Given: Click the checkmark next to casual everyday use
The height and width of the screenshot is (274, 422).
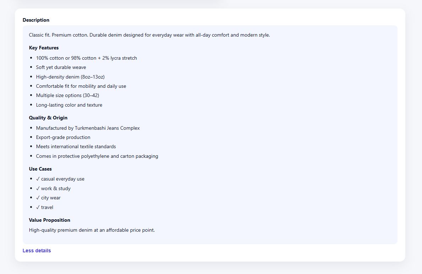Looking at the screenshot, I should [x=38, y=179].
